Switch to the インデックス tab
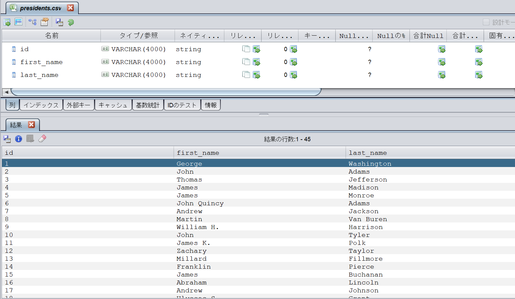Image resolution: width=515 pixels, height=299 pixels. tap(41, 105)
